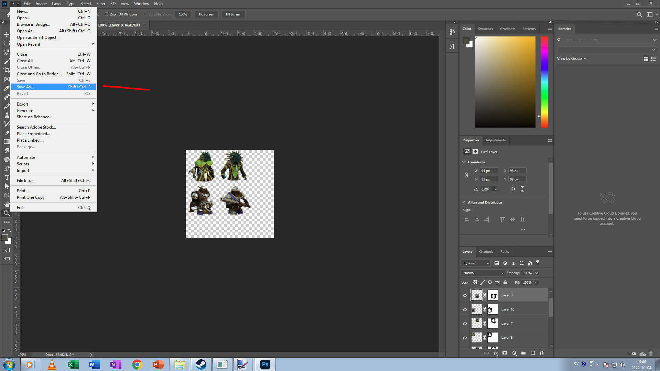Hide Layer 10 with eye icon
The width and height of the screenshot is (660, 371).
pos(465,309)
